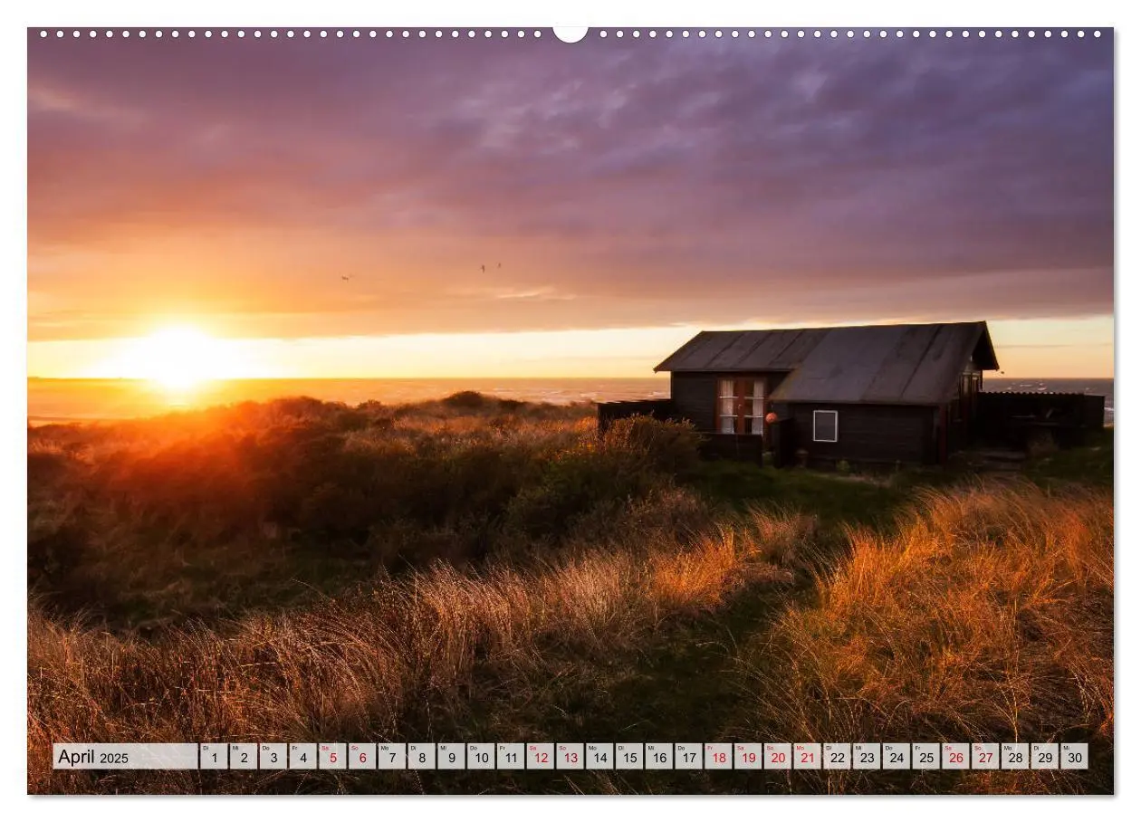The height and width of the screenshot is (822, 1141).
Task: Choose day 10 in the date row
Action: click(x=481, y=757)
